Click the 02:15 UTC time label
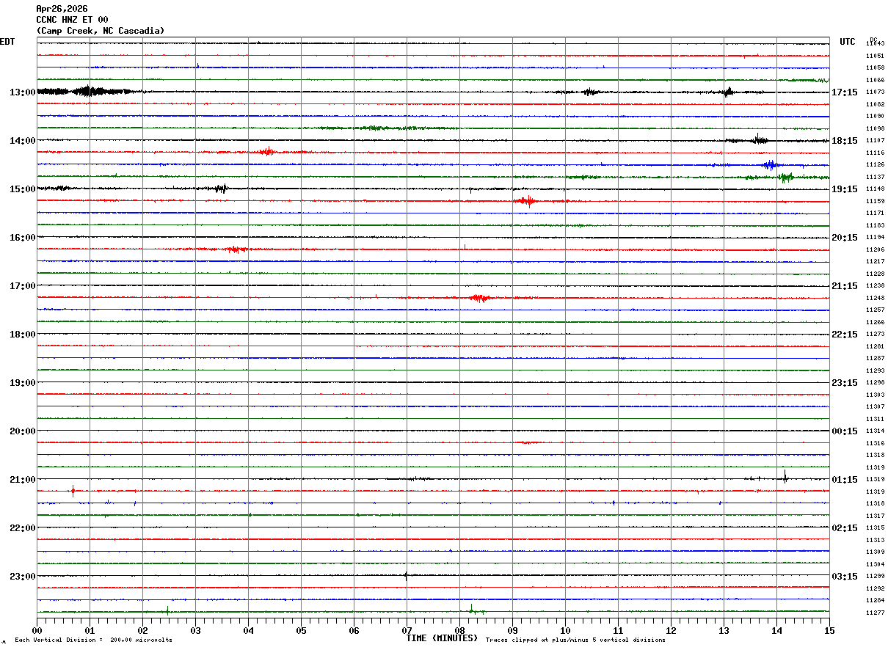Viewport: 888px width, 650px height. pos(845,528)
